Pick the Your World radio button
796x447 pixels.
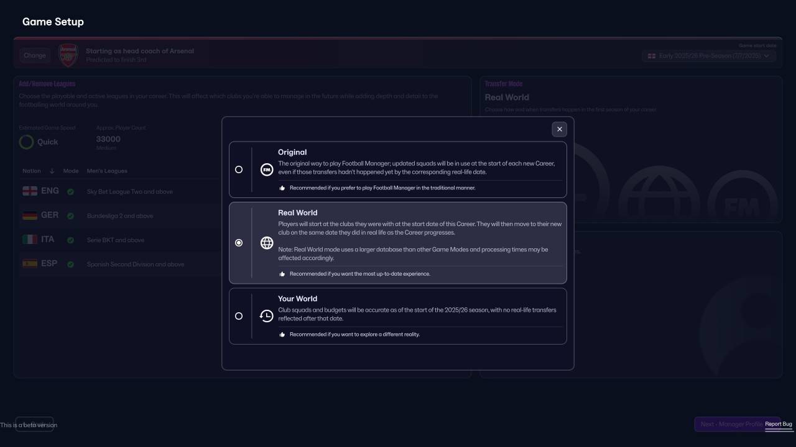tap(239, 316)
